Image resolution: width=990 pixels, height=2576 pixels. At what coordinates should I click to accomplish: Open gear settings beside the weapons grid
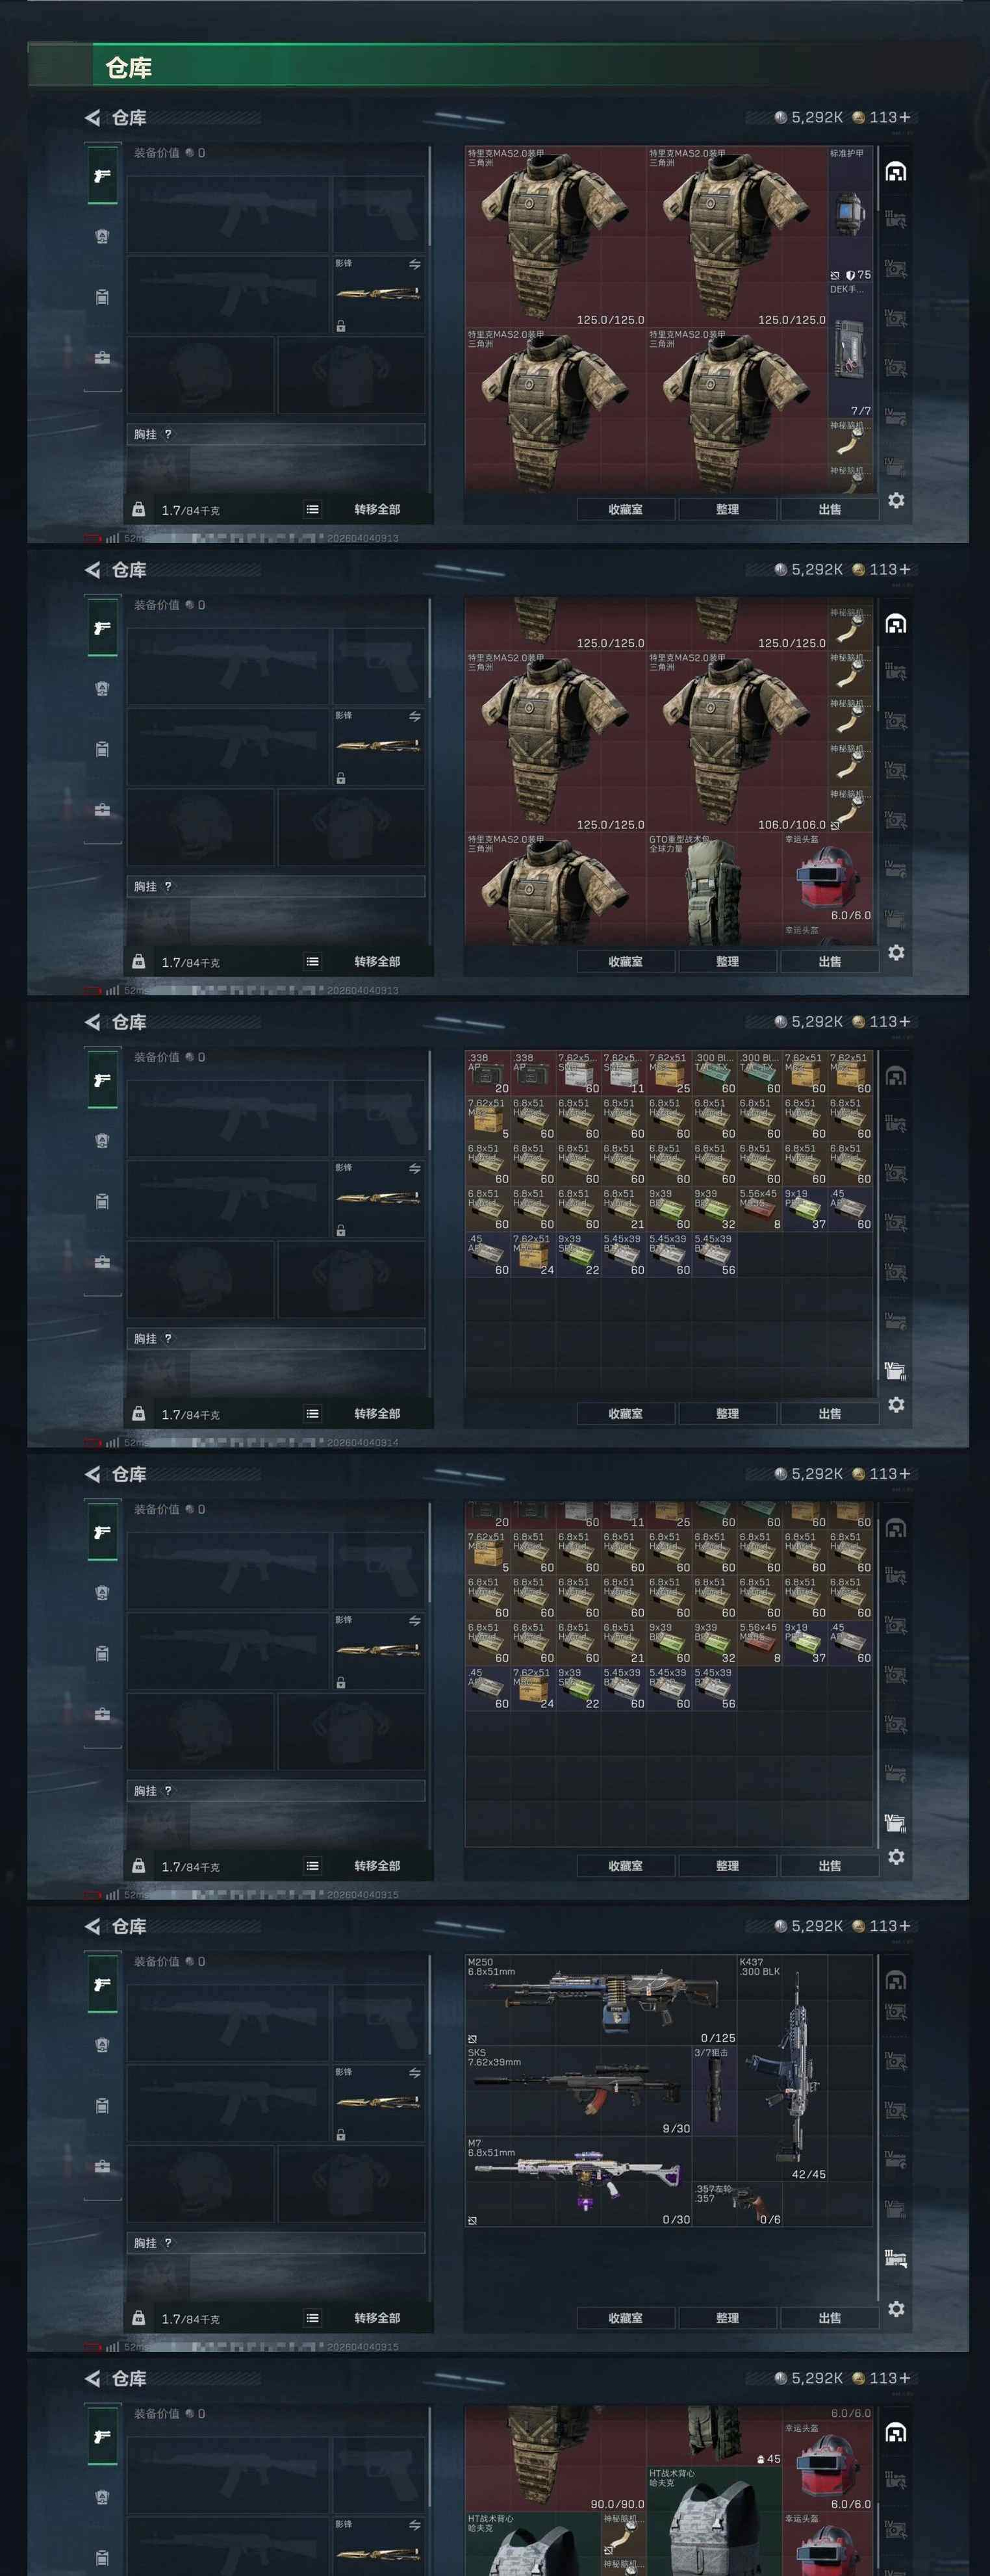pyautogui.click(x=896, y=2308)
